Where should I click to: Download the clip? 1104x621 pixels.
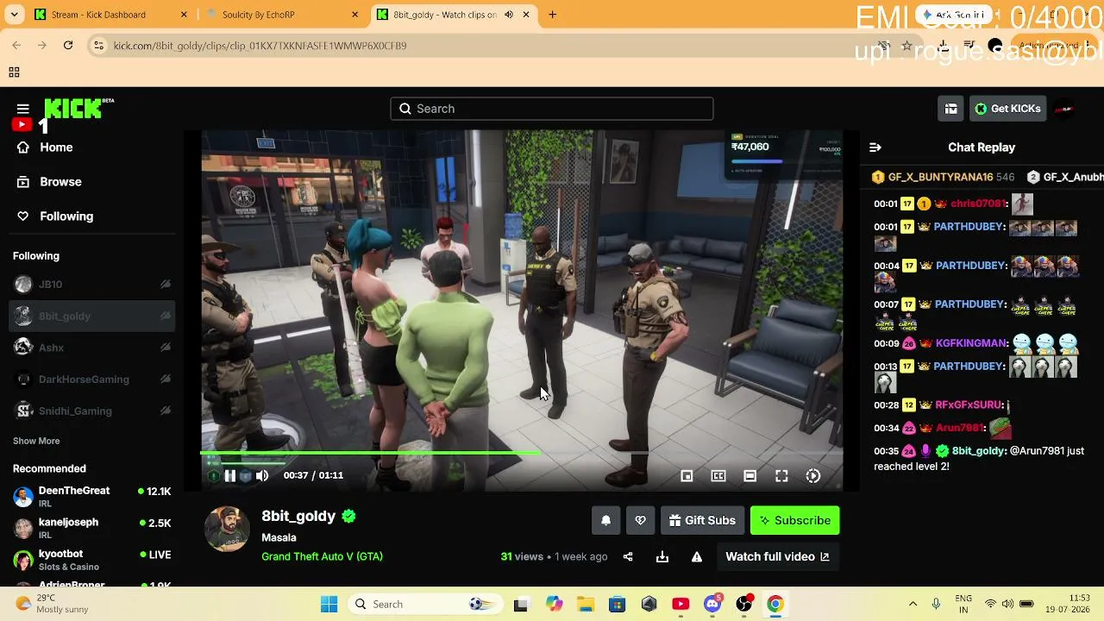click(x=662, y=557)
